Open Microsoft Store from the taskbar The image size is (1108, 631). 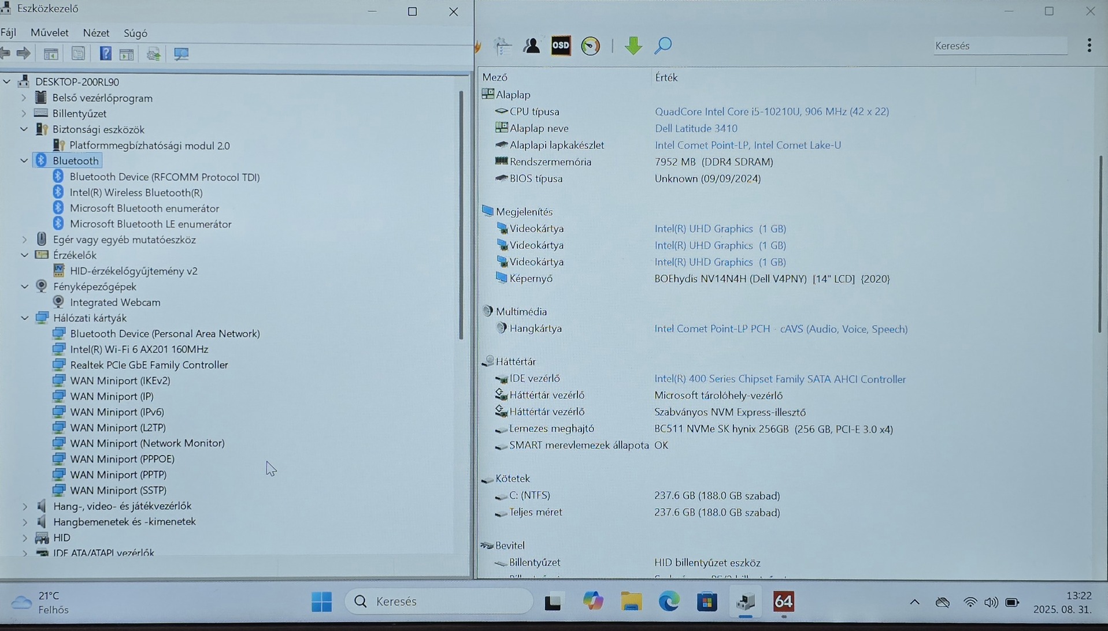[707, 602]
